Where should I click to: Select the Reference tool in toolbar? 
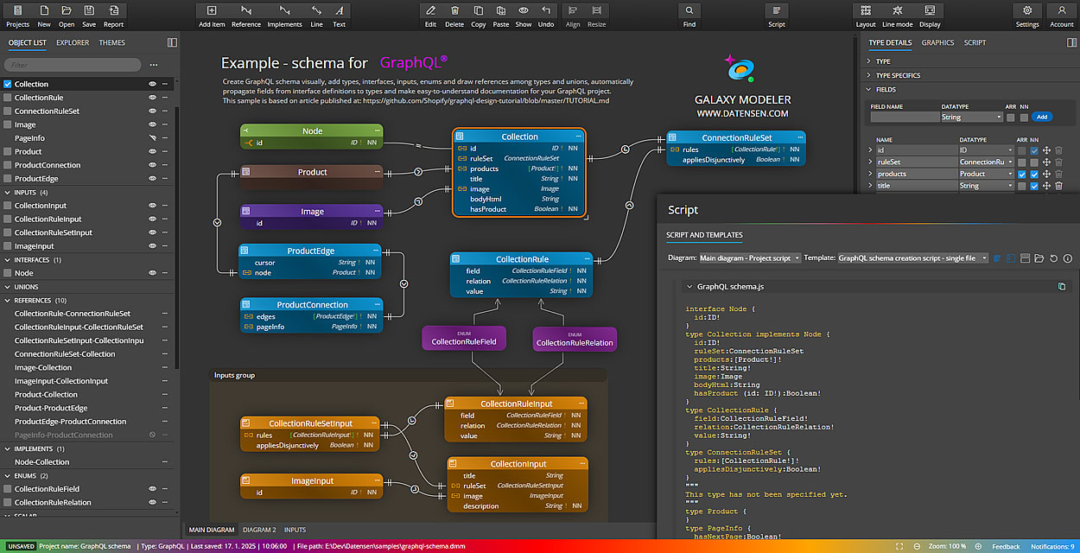246,11
